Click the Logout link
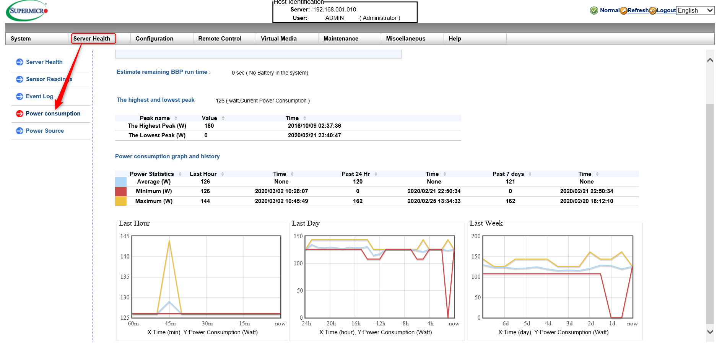722x343 pixels. coord(666,10)
